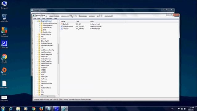Image resolution: width=197 pixels, height=111 pixels.
Task: Click the volume icon in system tray
Action: [x=185, y=109]
